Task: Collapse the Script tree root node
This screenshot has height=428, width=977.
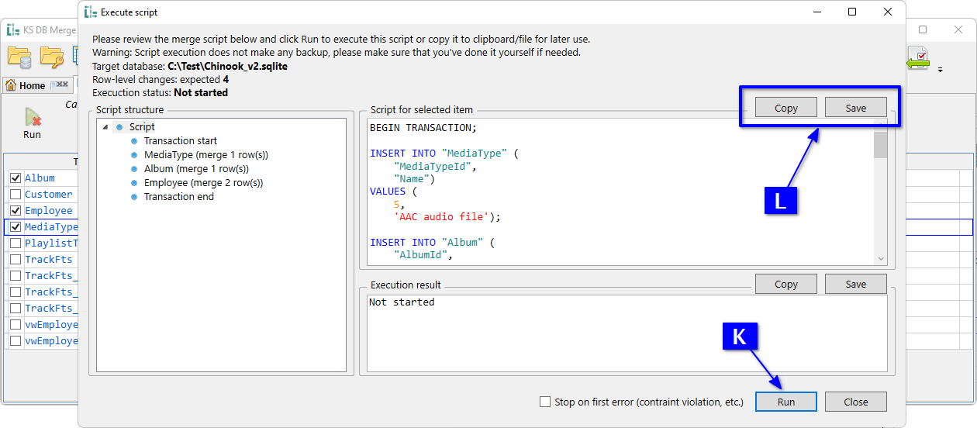Action: [105, 127]
